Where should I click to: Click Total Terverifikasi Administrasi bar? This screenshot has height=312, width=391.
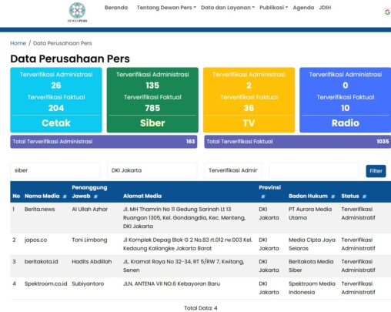104,142
